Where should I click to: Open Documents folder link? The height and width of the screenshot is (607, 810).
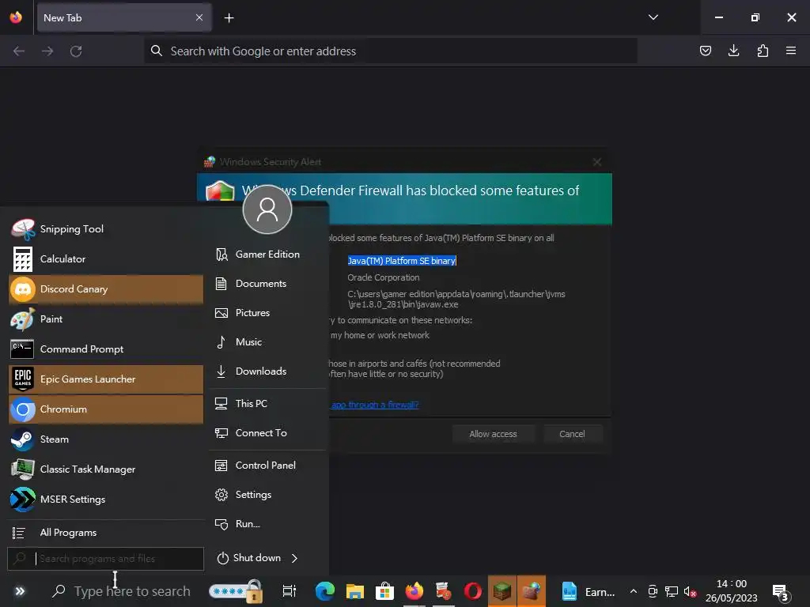click(x=267, y=284)
